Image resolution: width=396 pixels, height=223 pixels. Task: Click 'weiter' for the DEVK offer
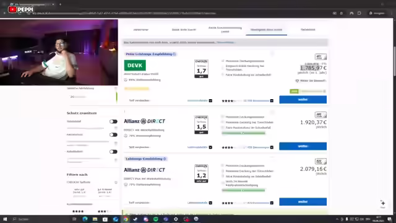tap(303, 100)
